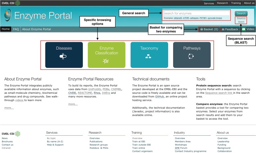Image resolution: width=256 pixels, height=153 pixels.
Task: Open 'Train online' footer link
Action: click(x=138, y=148)
